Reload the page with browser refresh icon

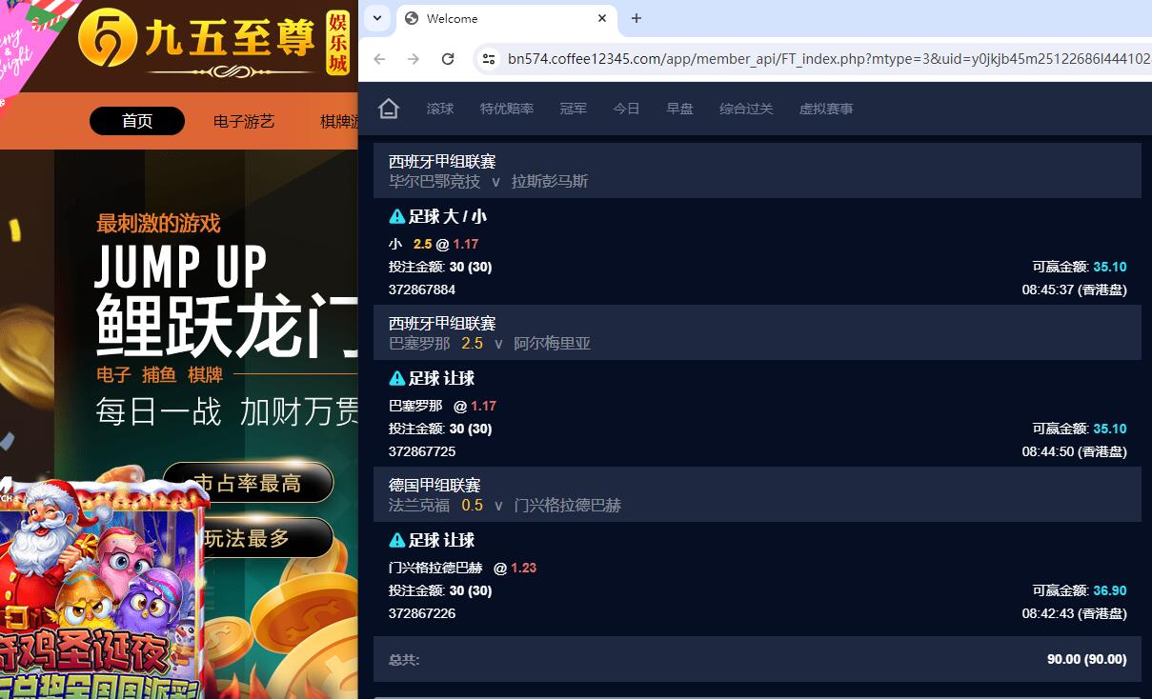point(448,59)
